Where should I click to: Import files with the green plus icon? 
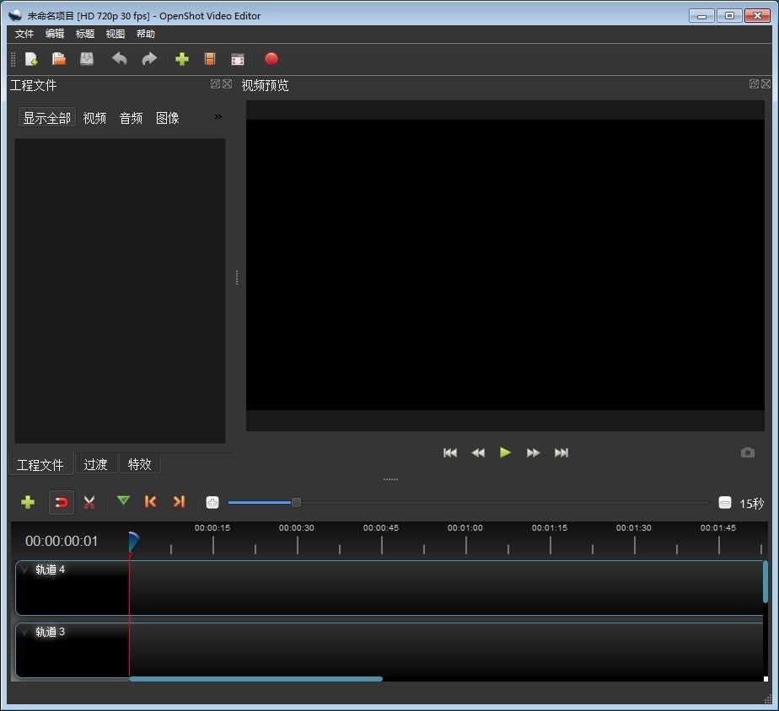point(182,59)
